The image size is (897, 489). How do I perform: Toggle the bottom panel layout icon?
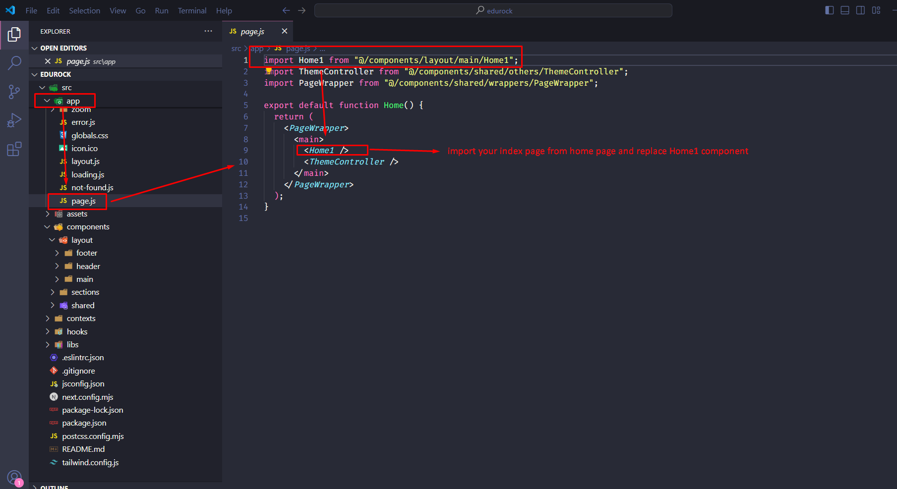click(x=845, y=10)
